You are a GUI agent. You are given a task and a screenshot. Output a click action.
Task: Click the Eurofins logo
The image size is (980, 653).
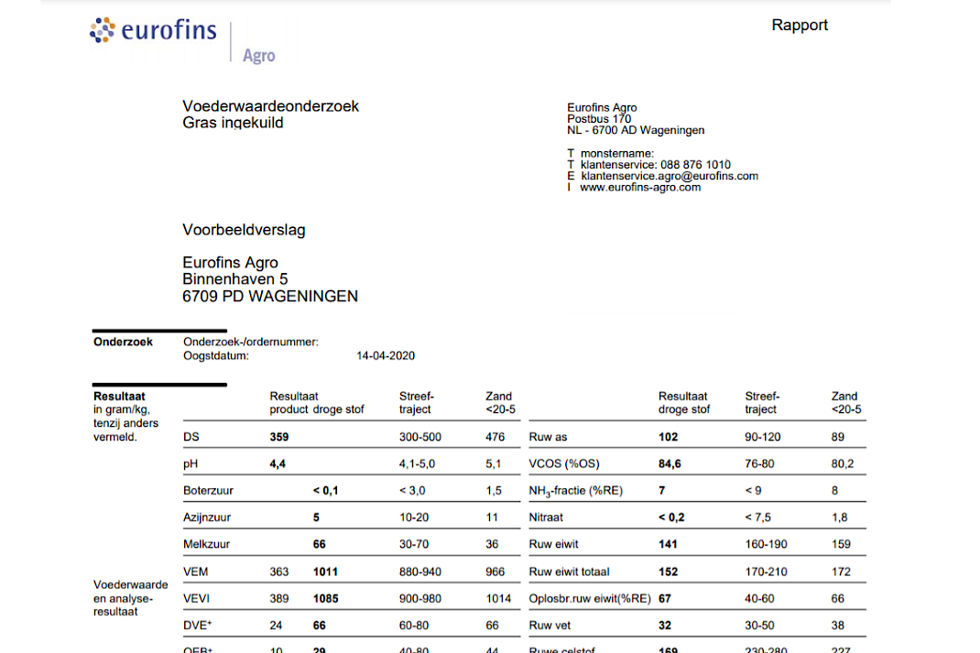[153, 30]
